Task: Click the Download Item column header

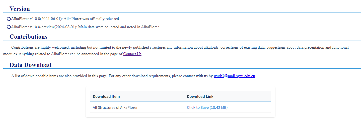Action: [106, 97]
